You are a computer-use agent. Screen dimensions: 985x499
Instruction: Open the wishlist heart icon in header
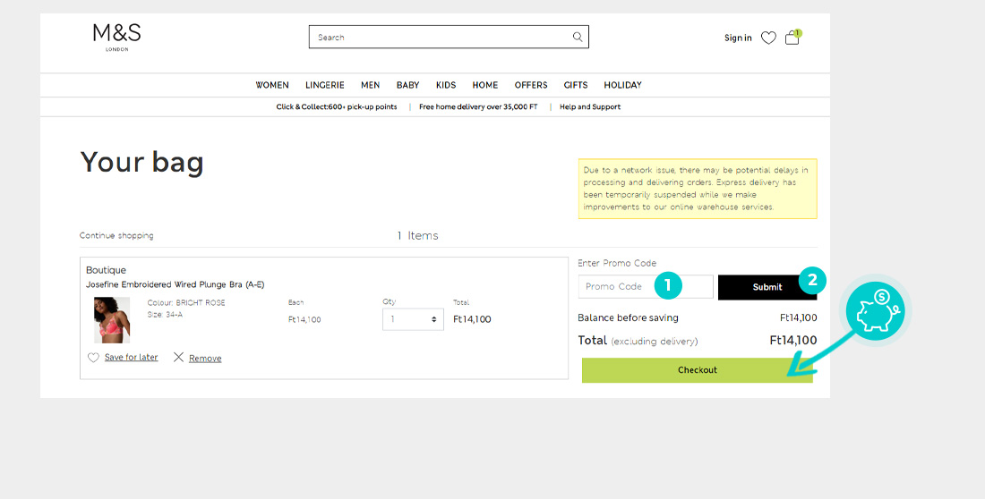tap(768, 38)
